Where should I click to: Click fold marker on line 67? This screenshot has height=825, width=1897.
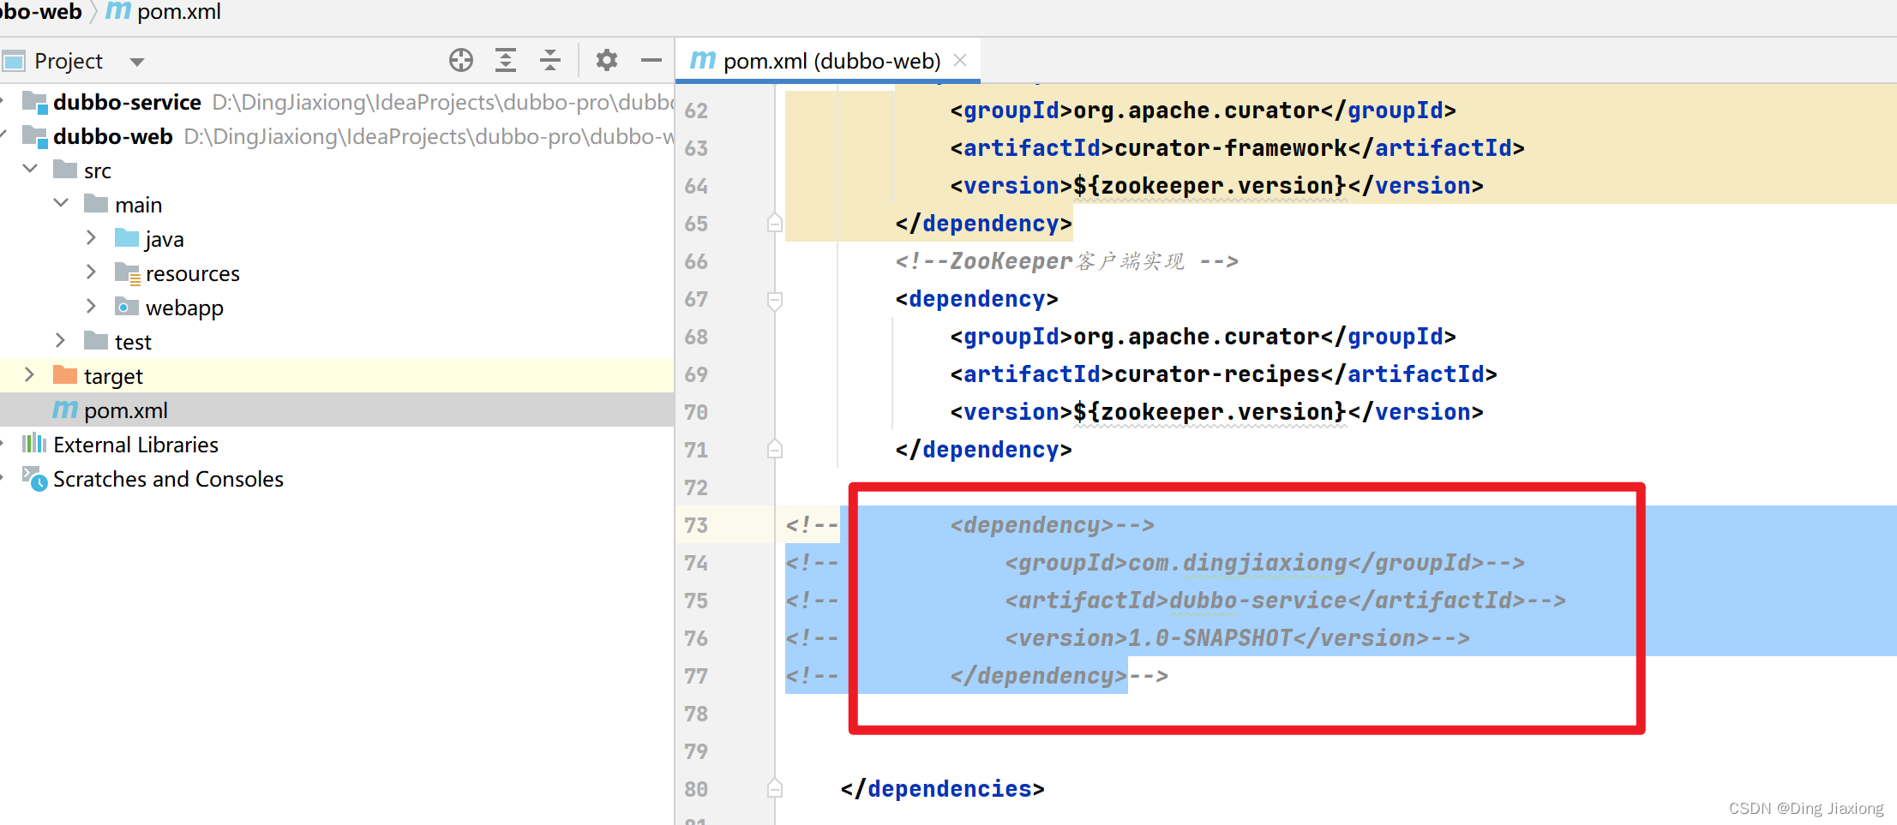coord(775,300)
